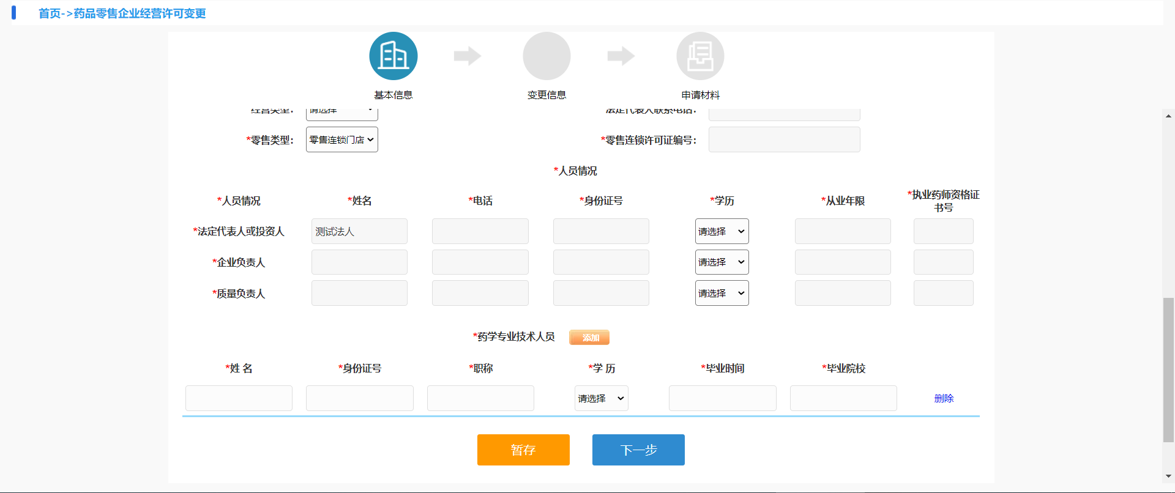
Task: Focus the 零售连锁许可证编号 input field
Action: pos(784,139)
